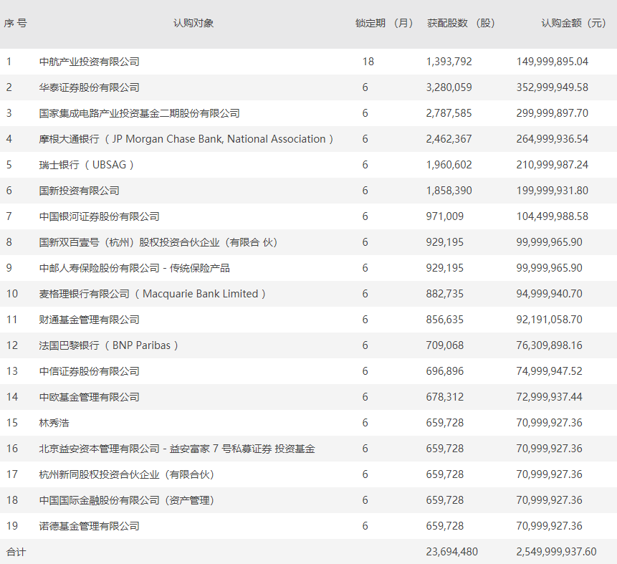The width and height of the screenshot is (617, 564).
Task: Click sequence number 10
Action: 12,294
